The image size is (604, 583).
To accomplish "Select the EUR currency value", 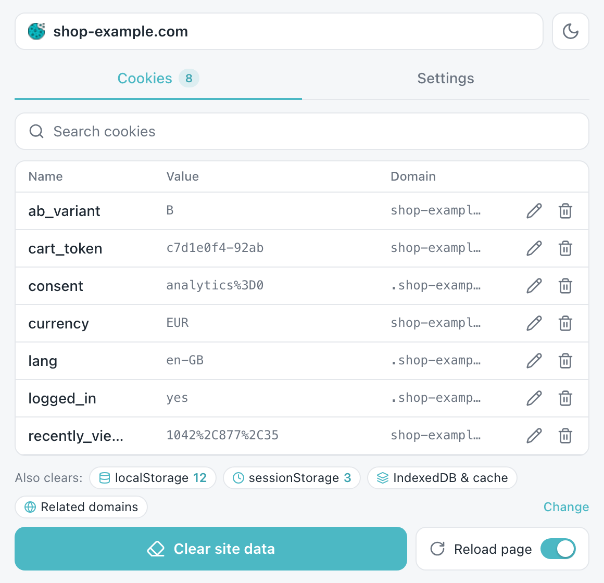I will pos(178,323).
